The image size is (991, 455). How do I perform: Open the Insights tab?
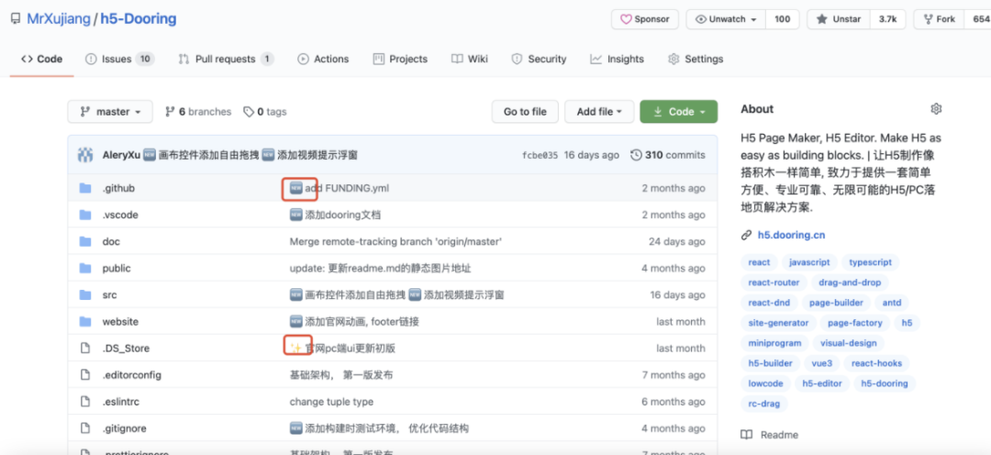pyautogui.click(x=617, y=59)
